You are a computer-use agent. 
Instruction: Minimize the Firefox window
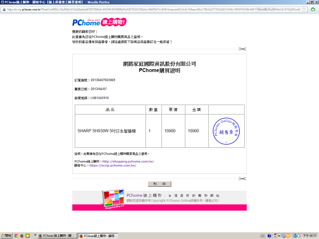coord(308,2)
